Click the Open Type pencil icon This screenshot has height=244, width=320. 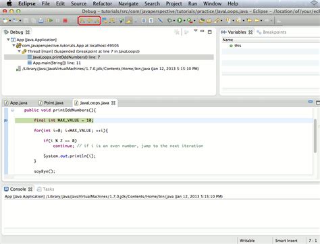[217, 21]
